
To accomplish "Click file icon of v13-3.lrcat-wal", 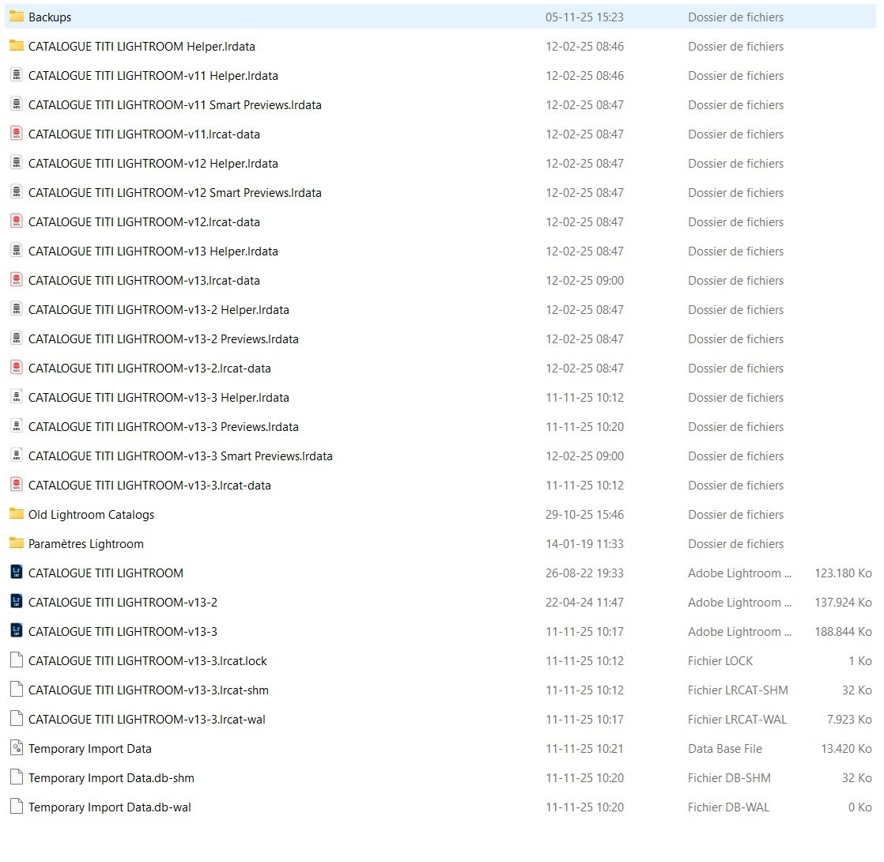I will [x=17, y=720].
